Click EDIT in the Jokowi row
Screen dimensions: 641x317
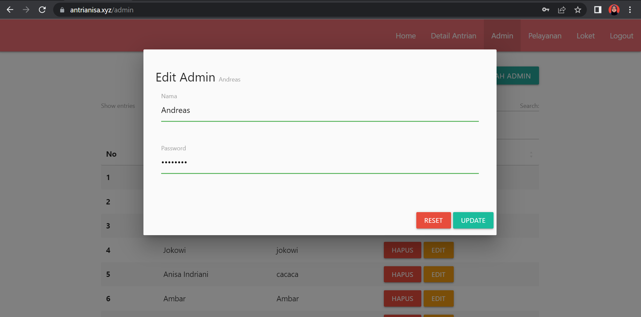click(x=438, y=250)
